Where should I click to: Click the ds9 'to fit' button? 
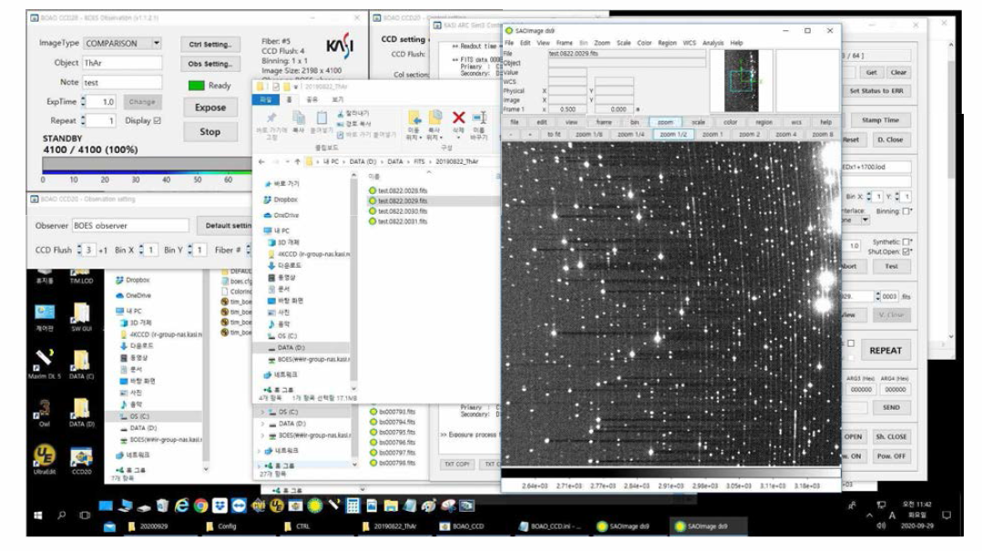[554, 135]
